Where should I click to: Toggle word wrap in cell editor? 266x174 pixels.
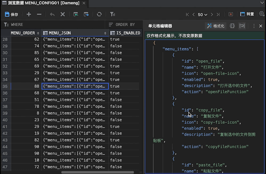click(242, 26)
